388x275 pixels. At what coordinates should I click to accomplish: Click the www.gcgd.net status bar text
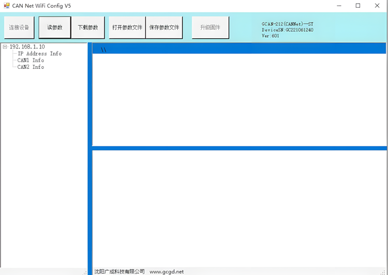click(167, 271)
